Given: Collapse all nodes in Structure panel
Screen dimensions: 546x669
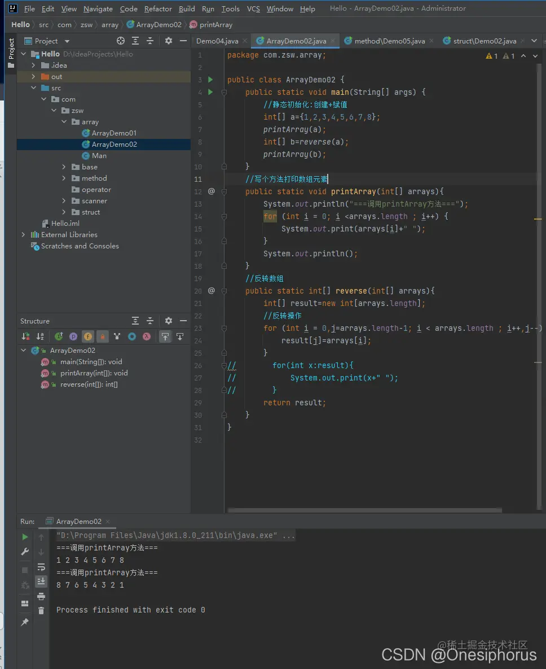Looking at the screenshot, I should (x=150, y=321).
